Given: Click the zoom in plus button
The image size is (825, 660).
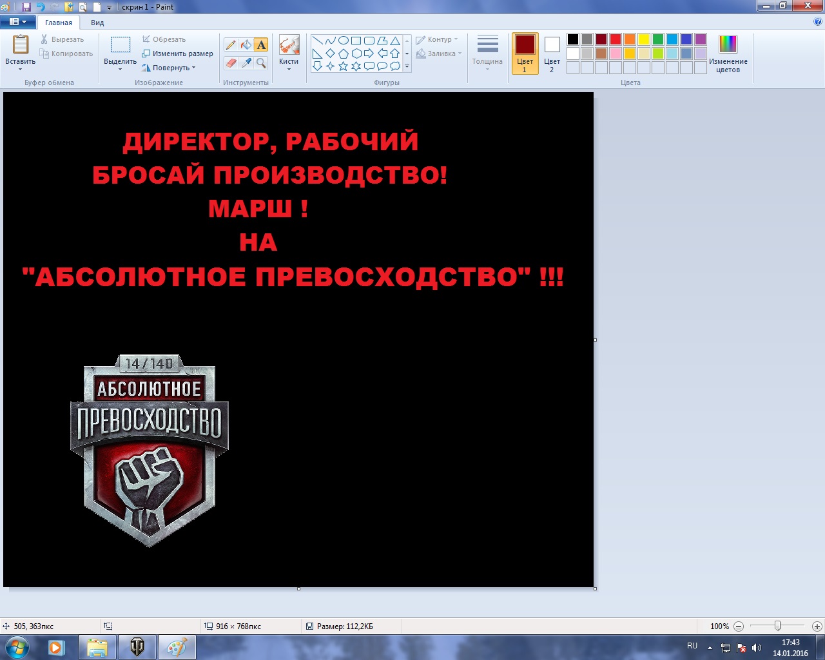Looking at the screenshot, I should (817, 626).
